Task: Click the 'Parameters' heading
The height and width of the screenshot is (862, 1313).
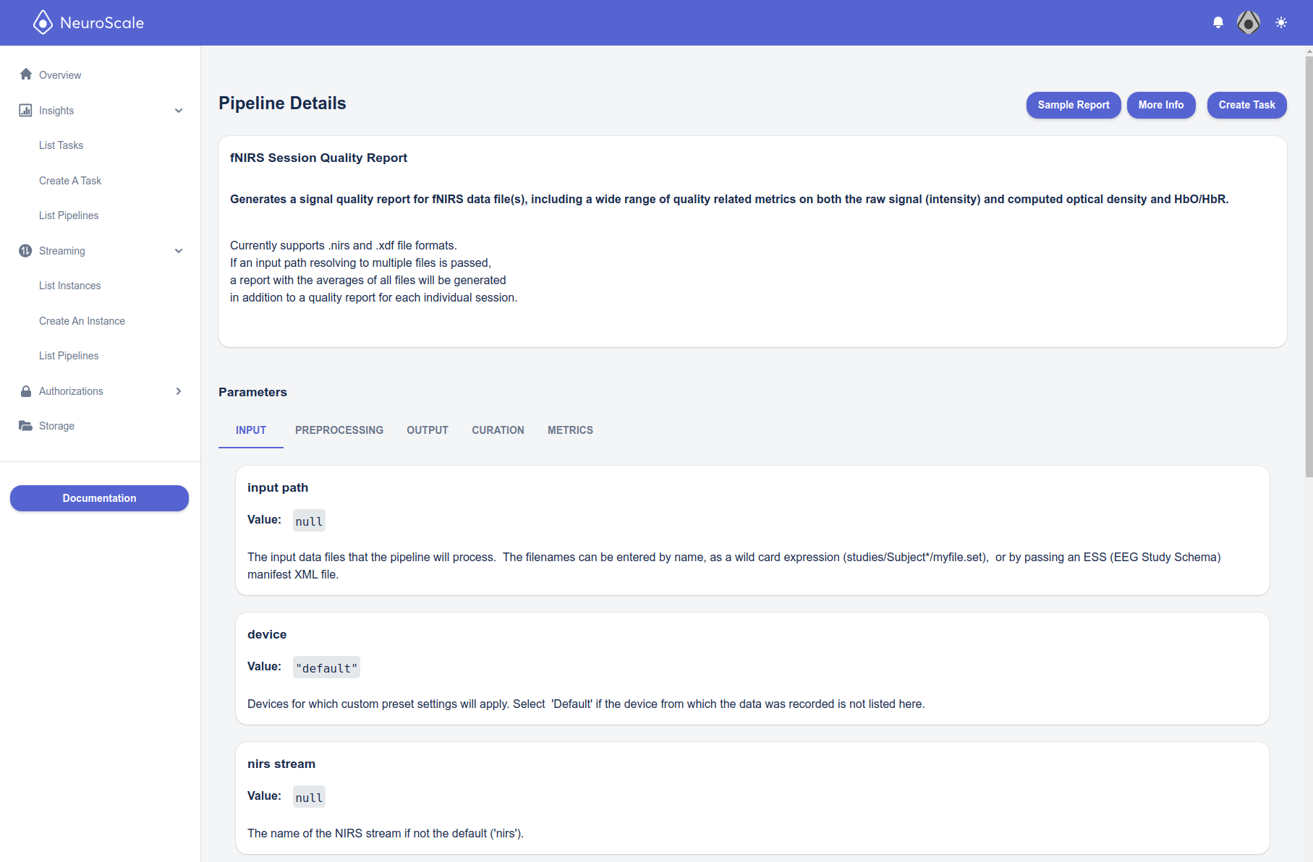Action: [252, 392]
